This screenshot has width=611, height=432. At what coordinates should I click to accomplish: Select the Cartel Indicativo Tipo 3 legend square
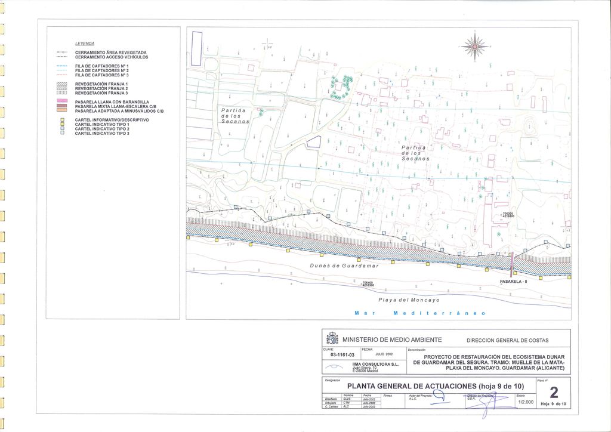point(61,133)
